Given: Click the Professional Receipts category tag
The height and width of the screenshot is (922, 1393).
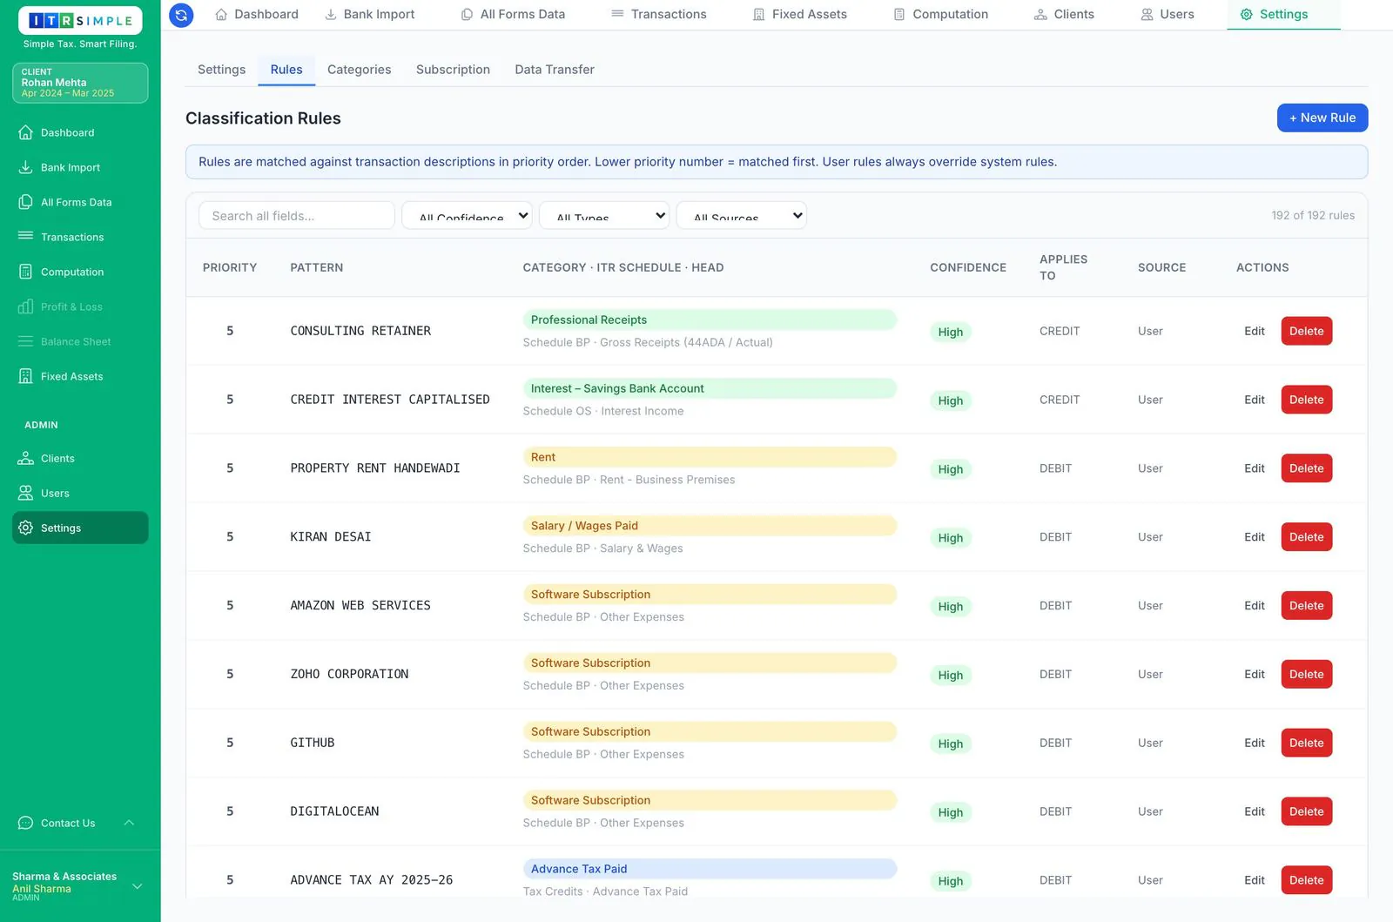Looking at the screenshot, I should coord(710,320).
